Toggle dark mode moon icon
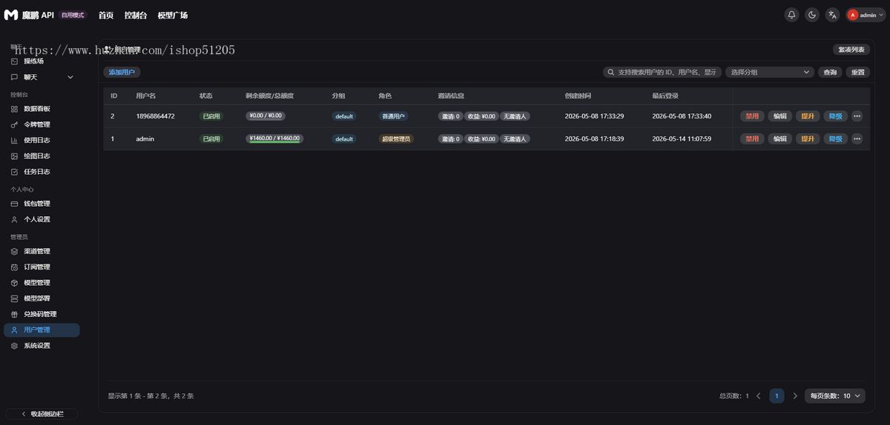Viewport: 890px width, 425px height. (x=812, y=15)
